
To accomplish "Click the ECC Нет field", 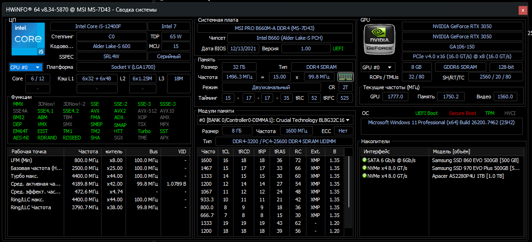I will pos(343,131).
